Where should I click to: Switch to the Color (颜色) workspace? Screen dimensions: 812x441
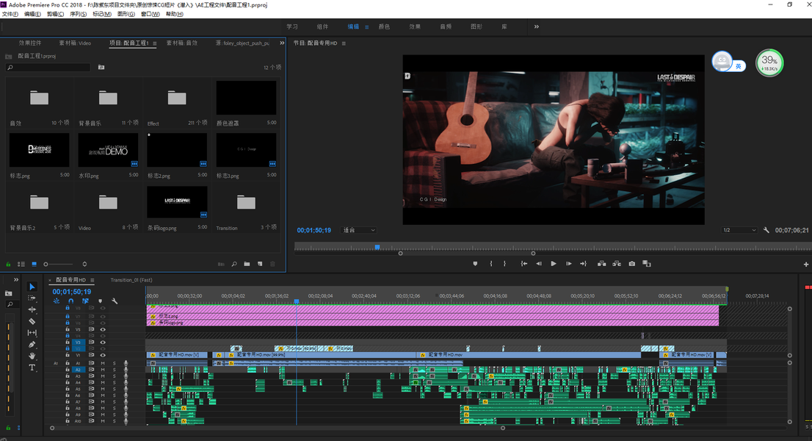pyautogui.click(x=384, y=26)
